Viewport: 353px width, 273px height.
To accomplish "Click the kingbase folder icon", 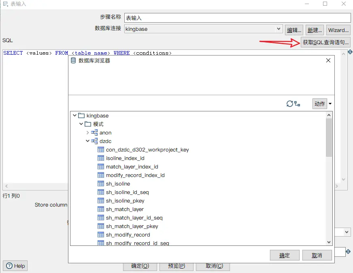I will pos(81,115).
